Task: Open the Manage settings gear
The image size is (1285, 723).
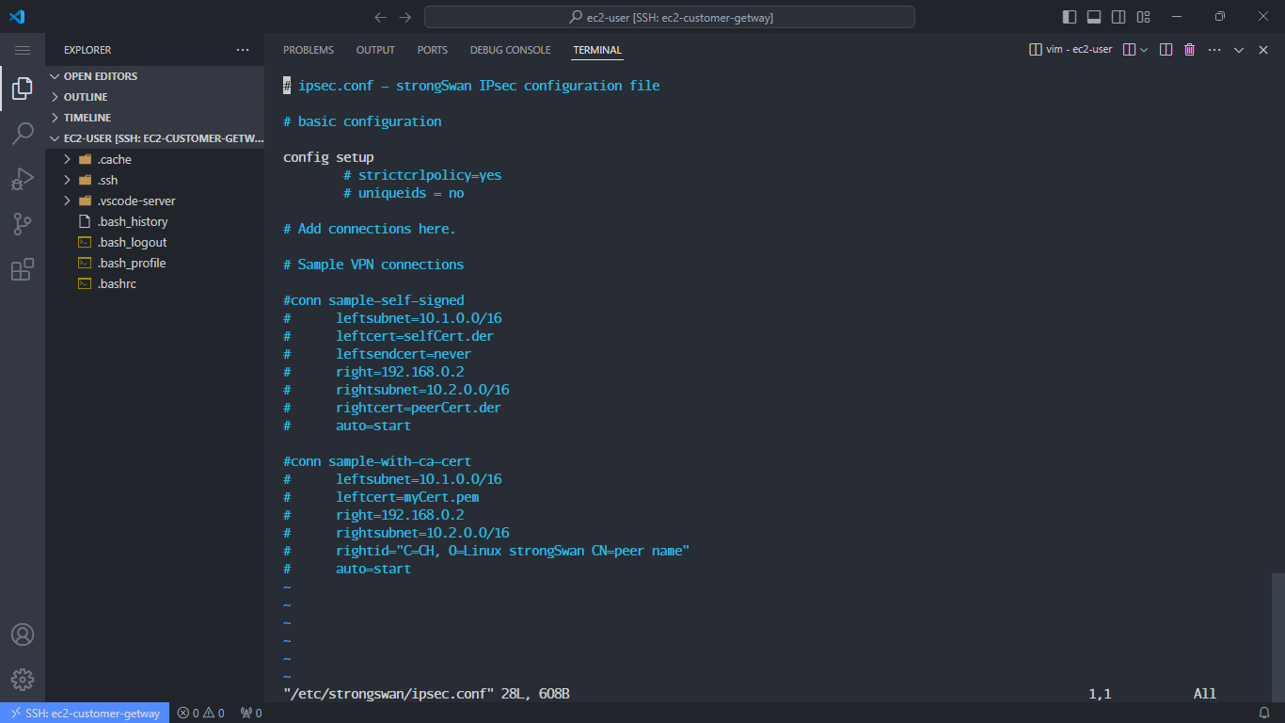Action: pyautogui.click(x=23, y=680)
